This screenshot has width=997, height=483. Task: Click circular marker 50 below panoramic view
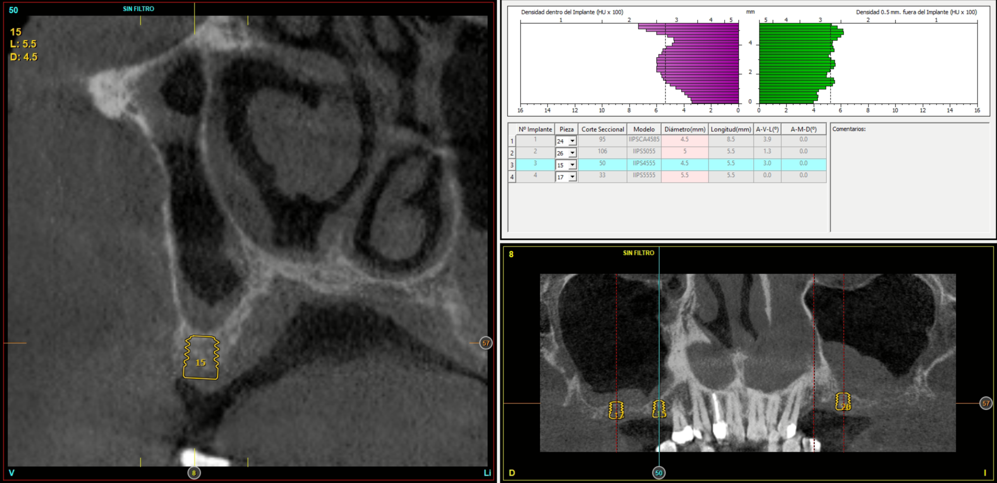[x=659, y=473]
